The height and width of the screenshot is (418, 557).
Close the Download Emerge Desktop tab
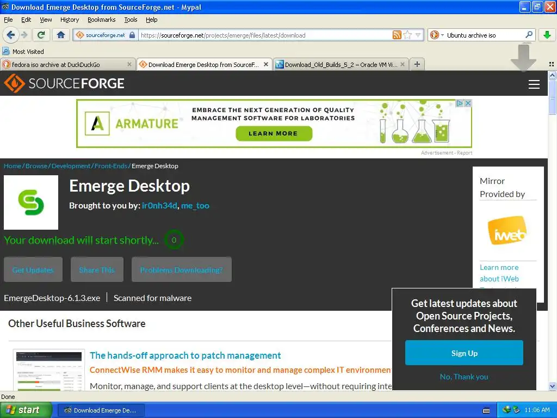265,64
